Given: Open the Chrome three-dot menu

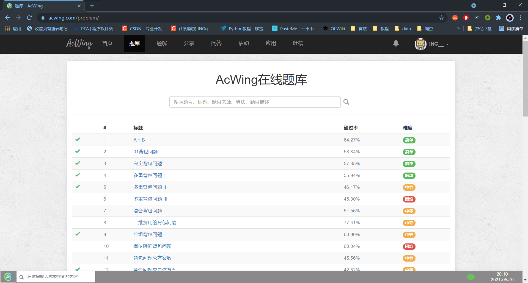Looking at the screenshot, I should pos(521,18).
